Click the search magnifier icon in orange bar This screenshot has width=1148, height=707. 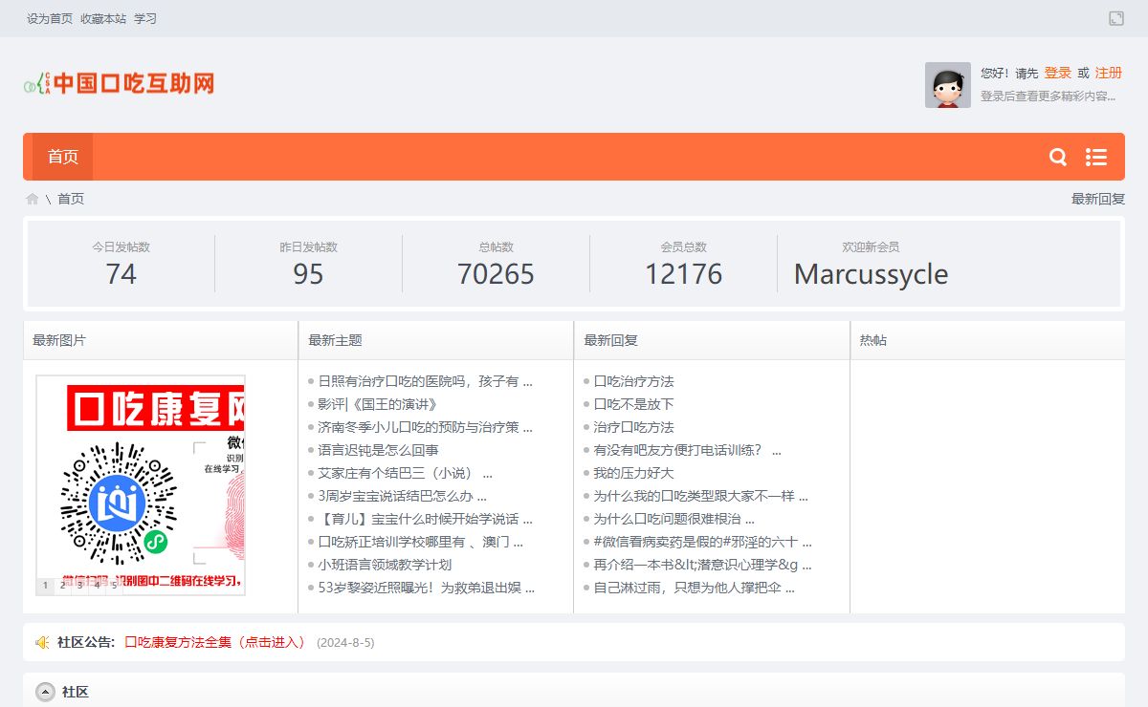click(1058, 157)
